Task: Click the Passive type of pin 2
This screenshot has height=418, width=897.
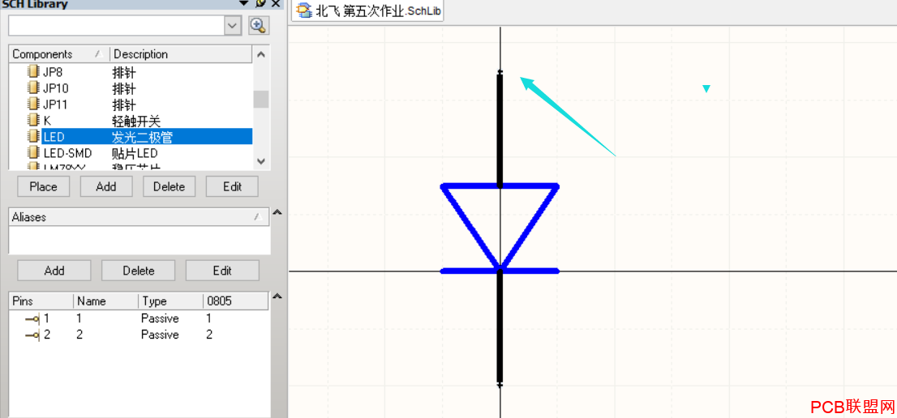Action: 160,335
